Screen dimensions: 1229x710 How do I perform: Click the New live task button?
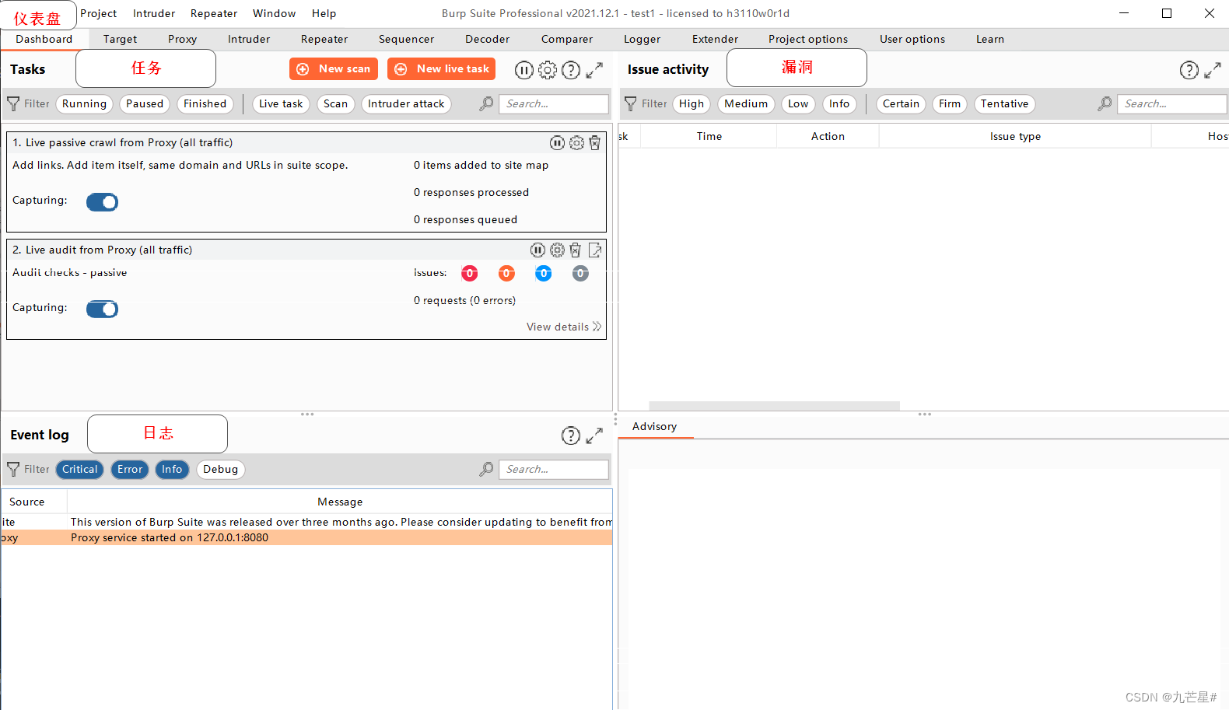coord(441,68)
